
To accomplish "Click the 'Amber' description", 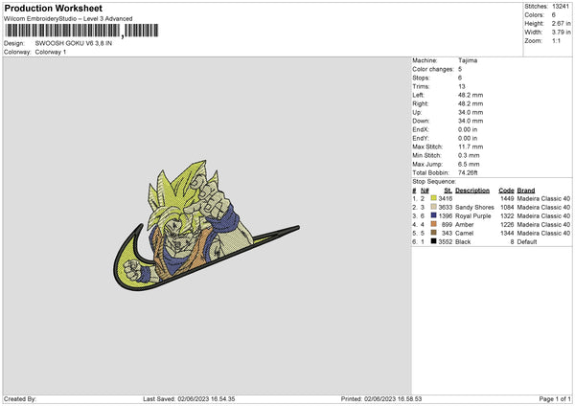I will click(x=464, y=225).
